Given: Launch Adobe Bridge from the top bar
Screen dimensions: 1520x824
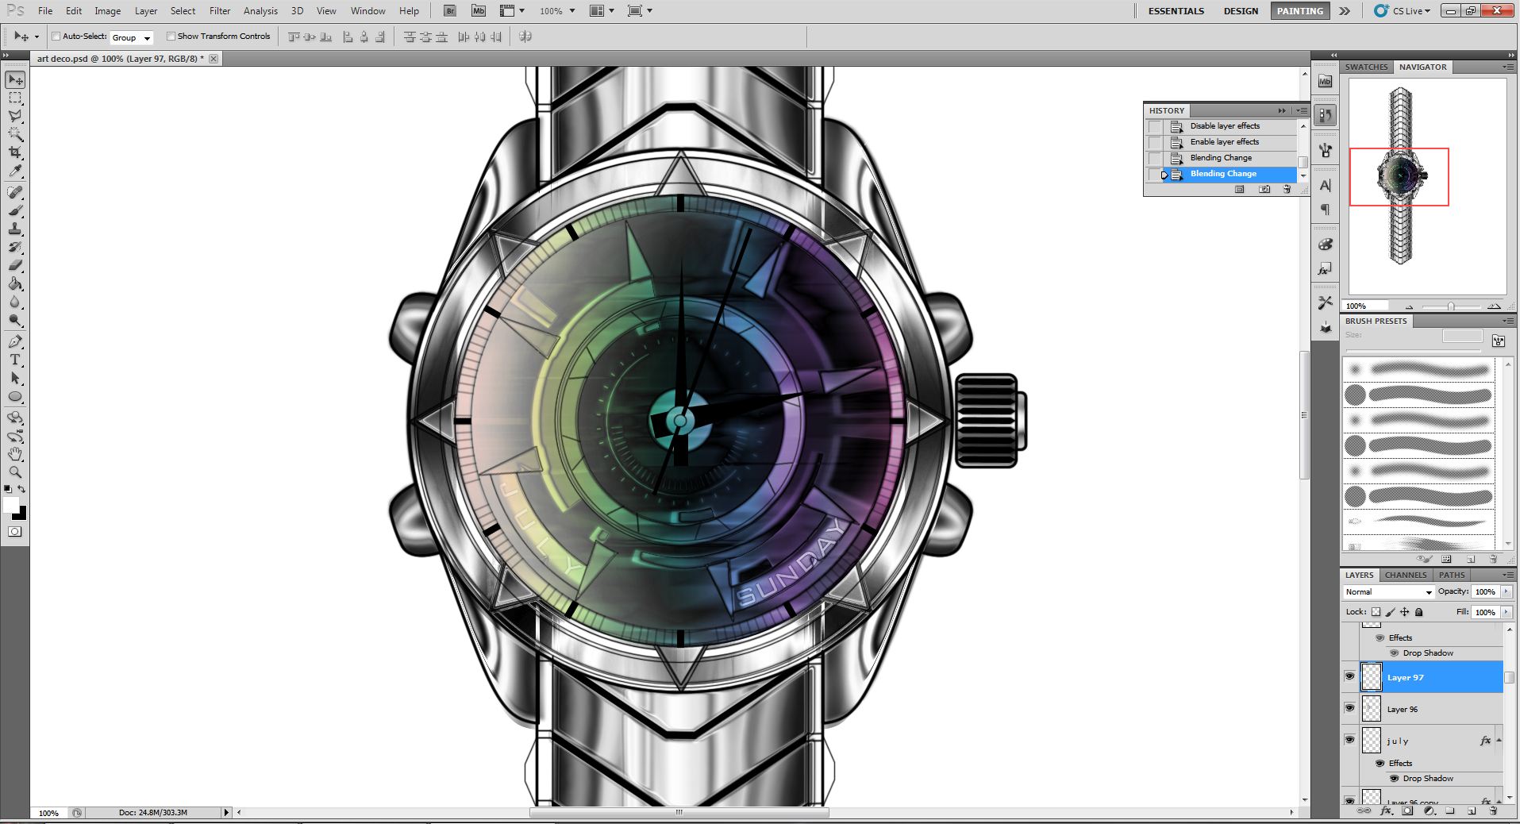Looking at the screenshot, I should (x=450, y=11).
